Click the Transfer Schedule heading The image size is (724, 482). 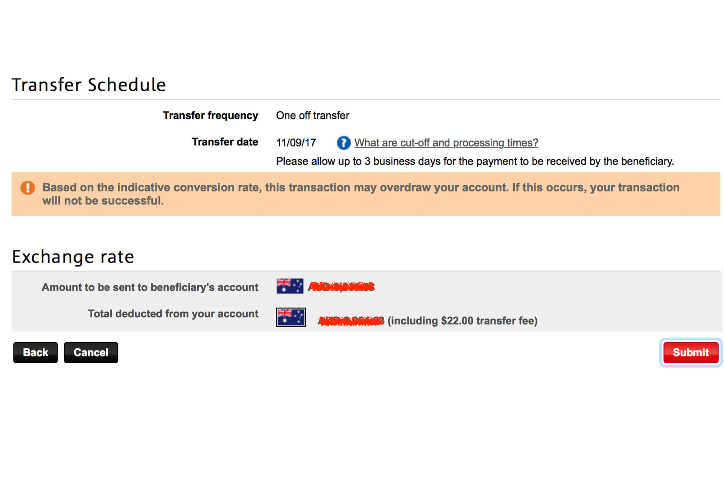pyautogui.click(x=89, y=85)
